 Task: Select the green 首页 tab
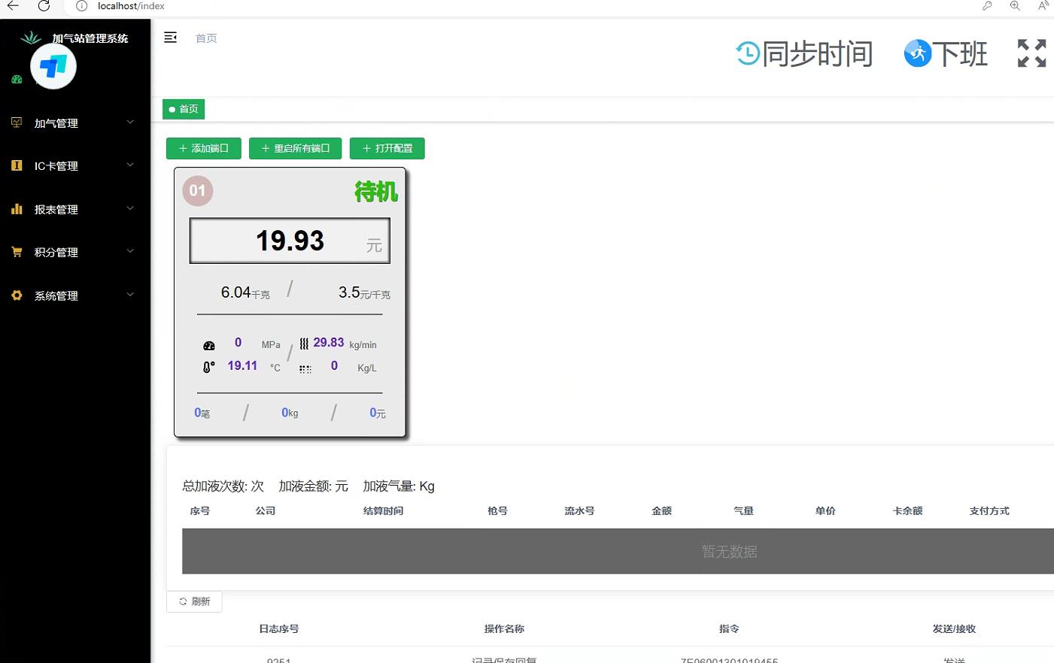pyautogui.click(x=184, y=109)
